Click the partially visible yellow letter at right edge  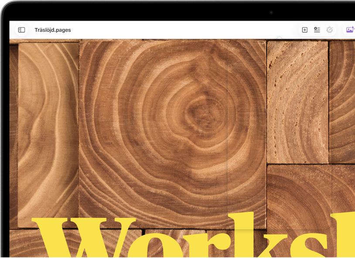tap(342, 235)
